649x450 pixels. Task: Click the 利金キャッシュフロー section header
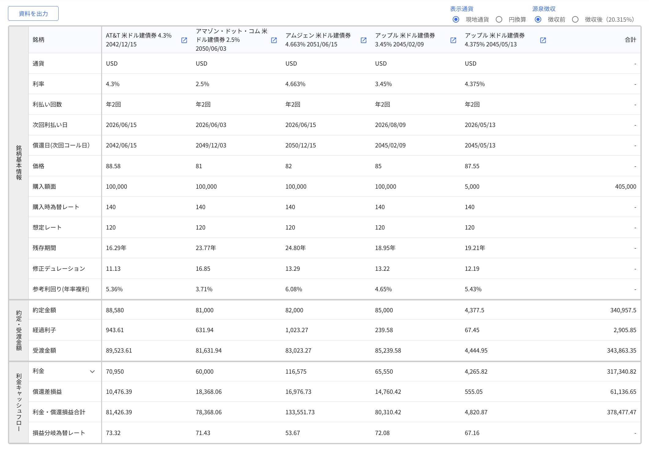pyautogui.click(x=19, y=402)
